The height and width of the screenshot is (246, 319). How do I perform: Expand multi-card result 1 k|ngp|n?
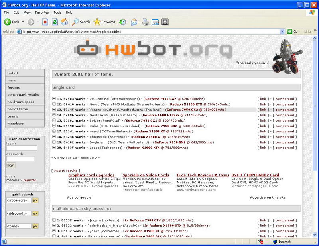click(54, 220)
